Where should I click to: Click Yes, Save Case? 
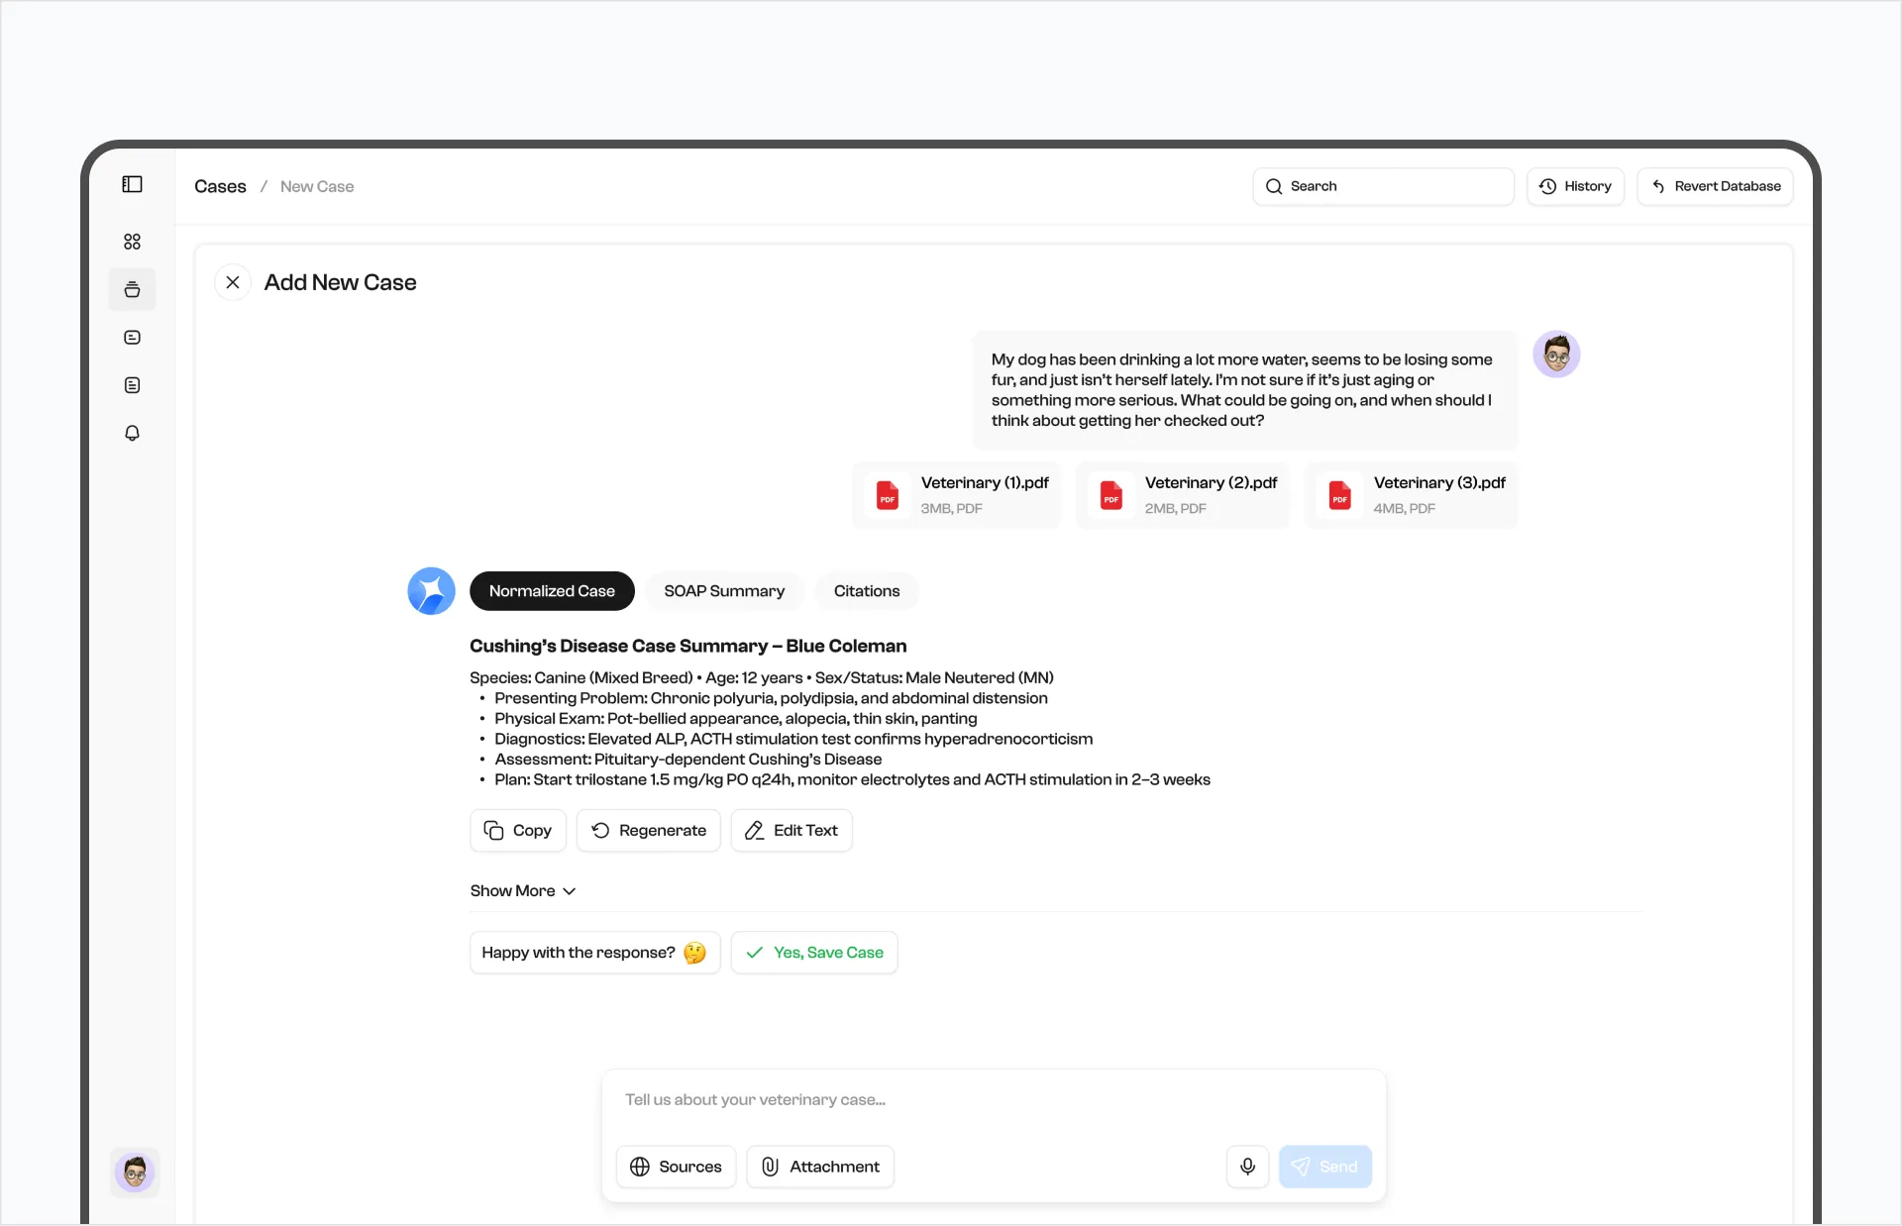tap(814, 953)
